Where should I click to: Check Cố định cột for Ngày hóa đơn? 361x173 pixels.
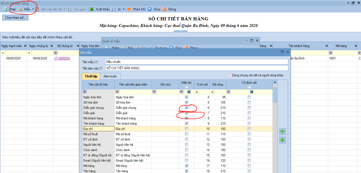pos(249,97)
